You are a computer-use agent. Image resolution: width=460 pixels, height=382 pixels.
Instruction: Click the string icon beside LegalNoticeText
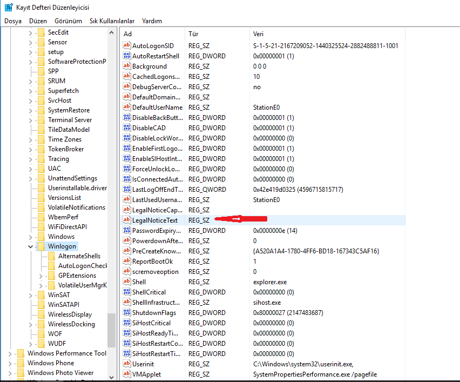(x=127, y=220)
